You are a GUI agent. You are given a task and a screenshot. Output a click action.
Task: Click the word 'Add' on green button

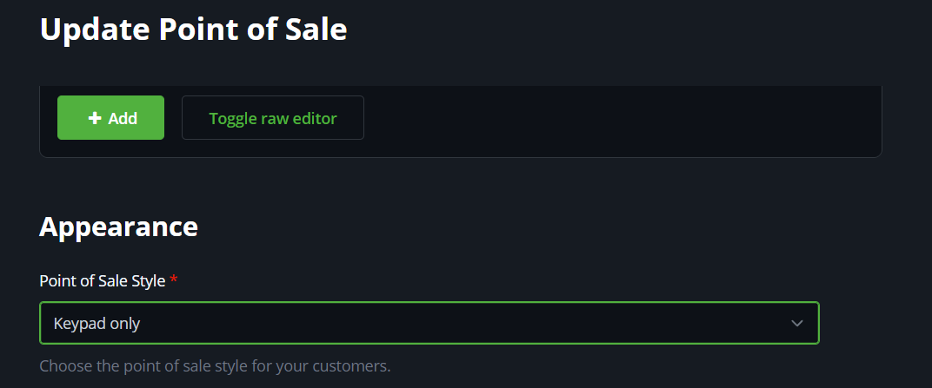coord(123,118)
